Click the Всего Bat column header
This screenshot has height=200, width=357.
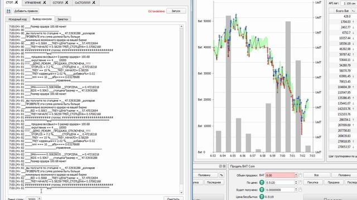pos(342,11)
